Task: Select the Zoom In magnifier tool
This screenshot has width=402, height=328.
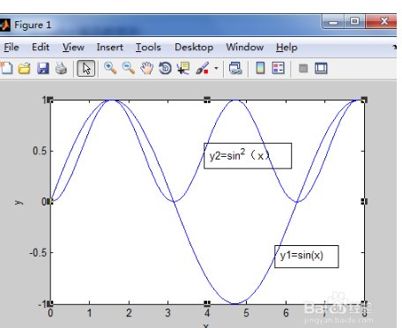Action: (110, 68)
